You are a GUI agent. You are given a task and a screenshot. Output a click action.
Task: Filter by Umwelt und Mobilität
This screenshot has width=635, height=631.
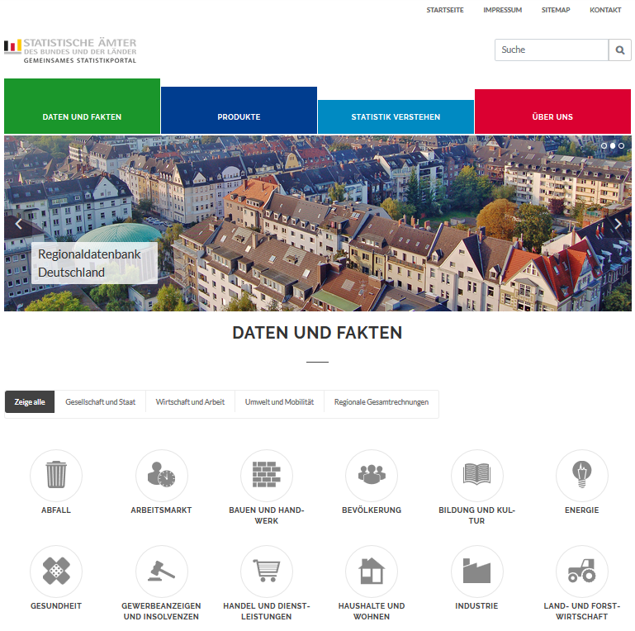point(279,401)
